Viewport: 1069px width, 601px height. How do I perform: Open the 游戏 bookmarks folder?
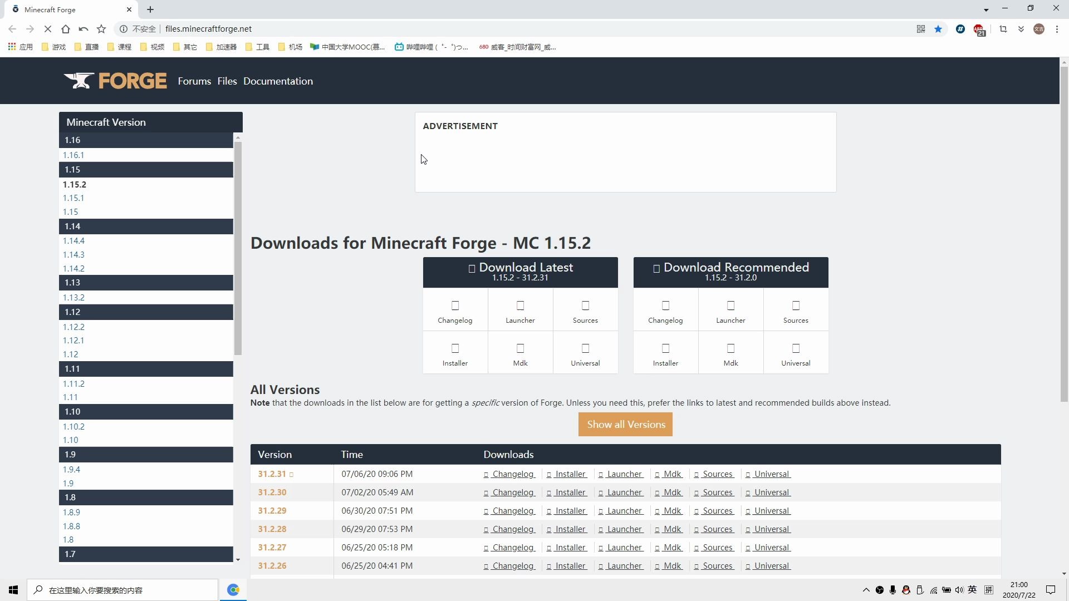click(x=54, y=47)
